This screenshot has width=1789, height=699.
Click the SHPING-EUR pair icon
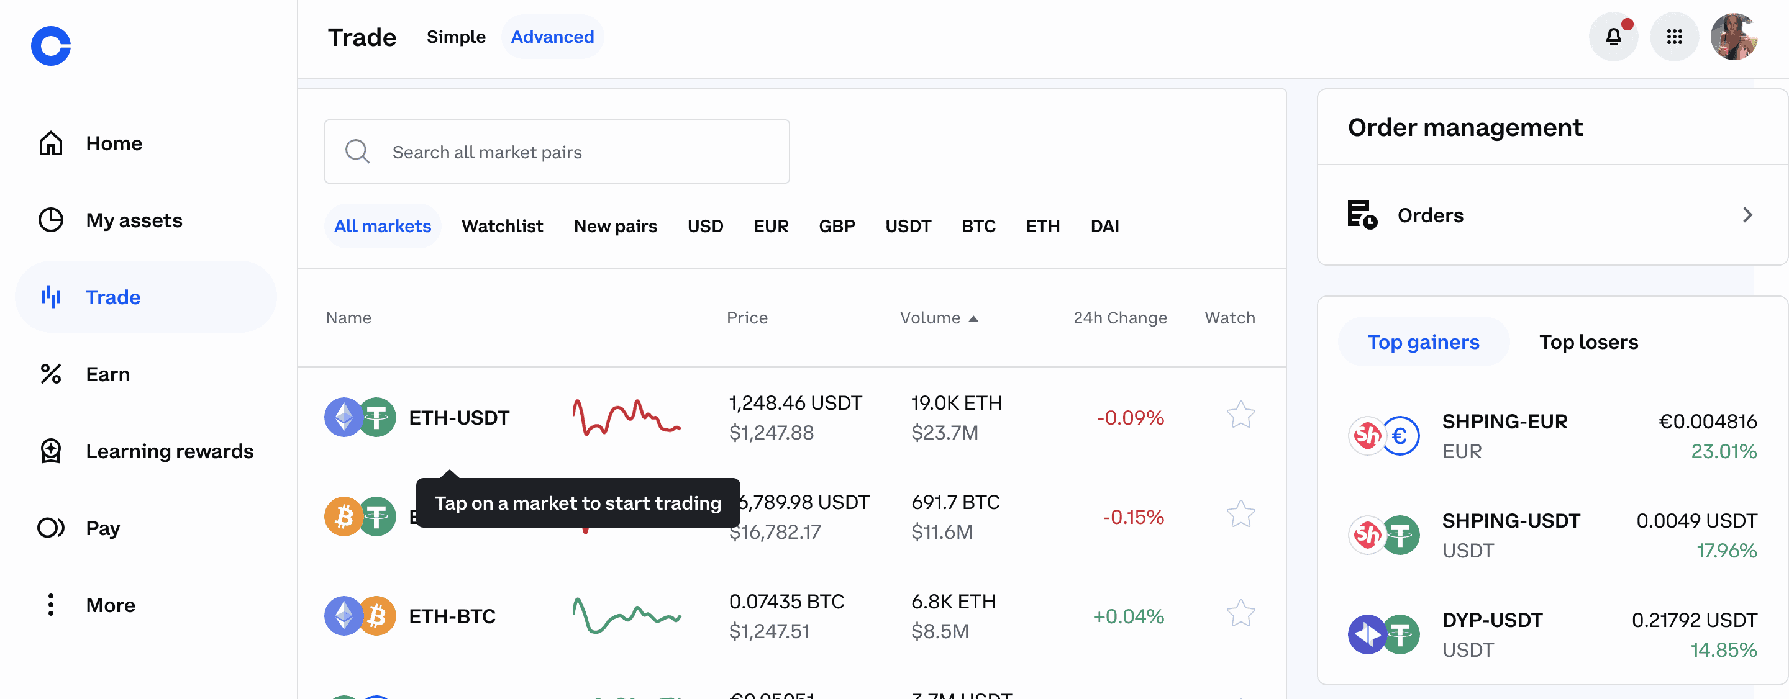click(x=1384, y=436)
